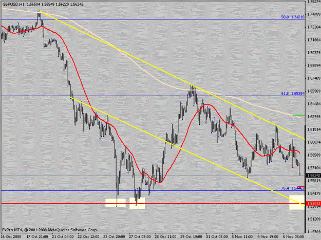The height and width of the screenshot is (240, 321).
Task: Click the '4 Nov 19:00' time label
Action: pyautogui.click(x=268, y=236)
